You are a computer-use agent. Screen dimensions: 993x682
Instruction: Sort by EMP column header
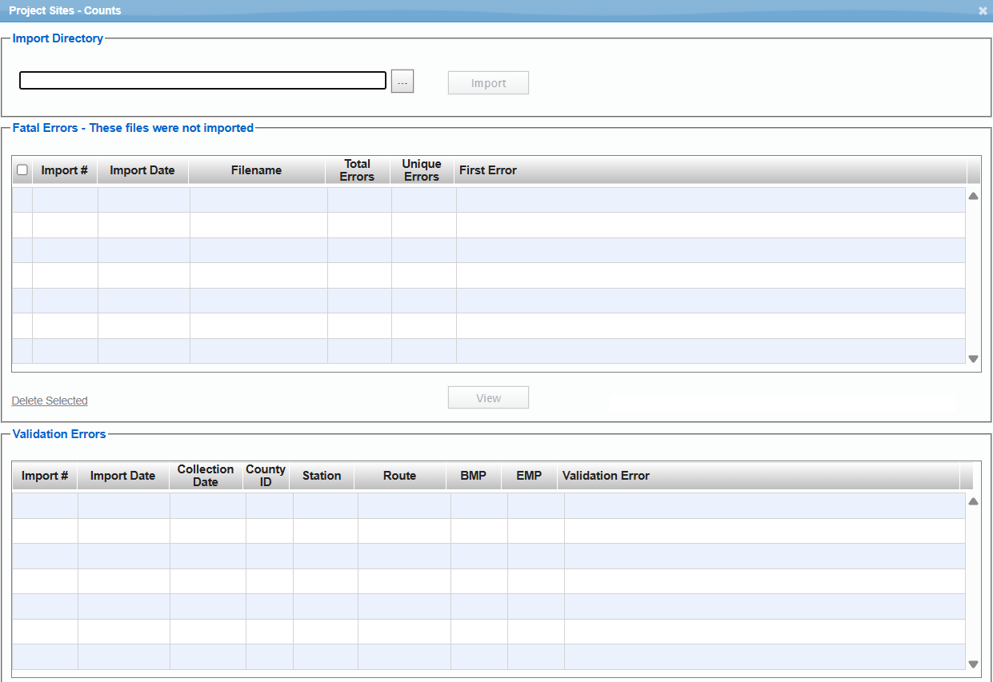point(529,476)
